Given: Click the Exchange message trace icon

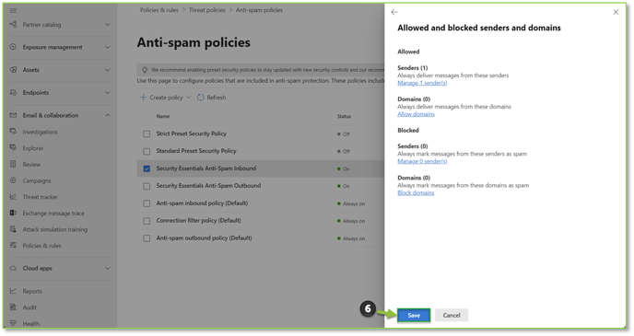Looking at the screenshot, I should (x=13, y=213).
